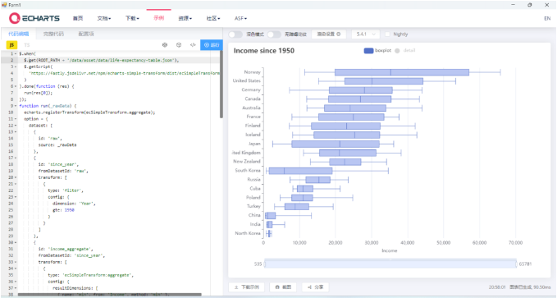Enable the Nightly checkbox

pyautogui.click(x=387, y=34)
